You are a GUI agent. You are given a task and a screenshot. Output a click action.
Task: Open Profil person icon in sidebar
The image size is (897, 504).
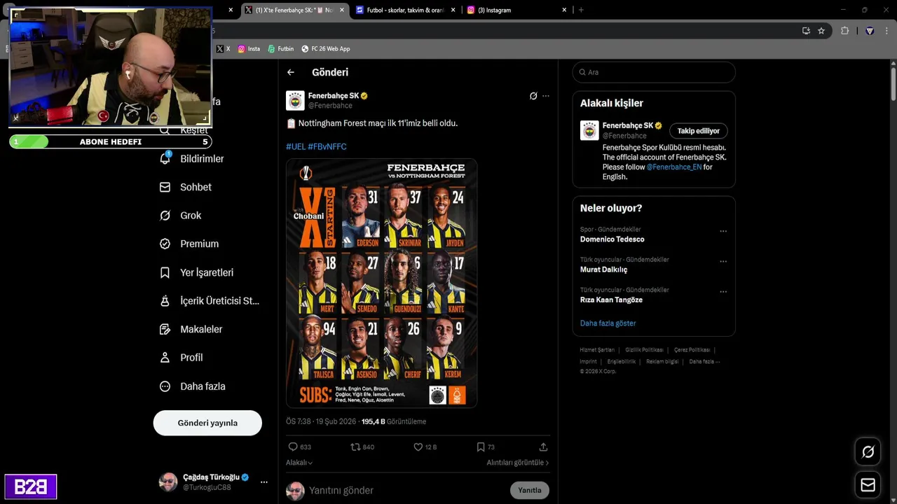tap(165, 358)
